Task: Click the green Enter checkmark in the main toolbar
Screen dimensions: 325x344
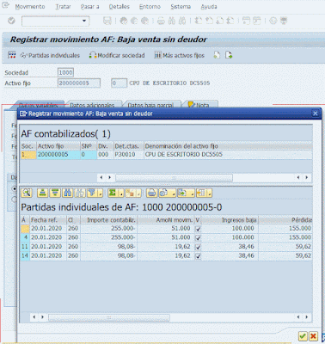Action: tap(11, 21)
